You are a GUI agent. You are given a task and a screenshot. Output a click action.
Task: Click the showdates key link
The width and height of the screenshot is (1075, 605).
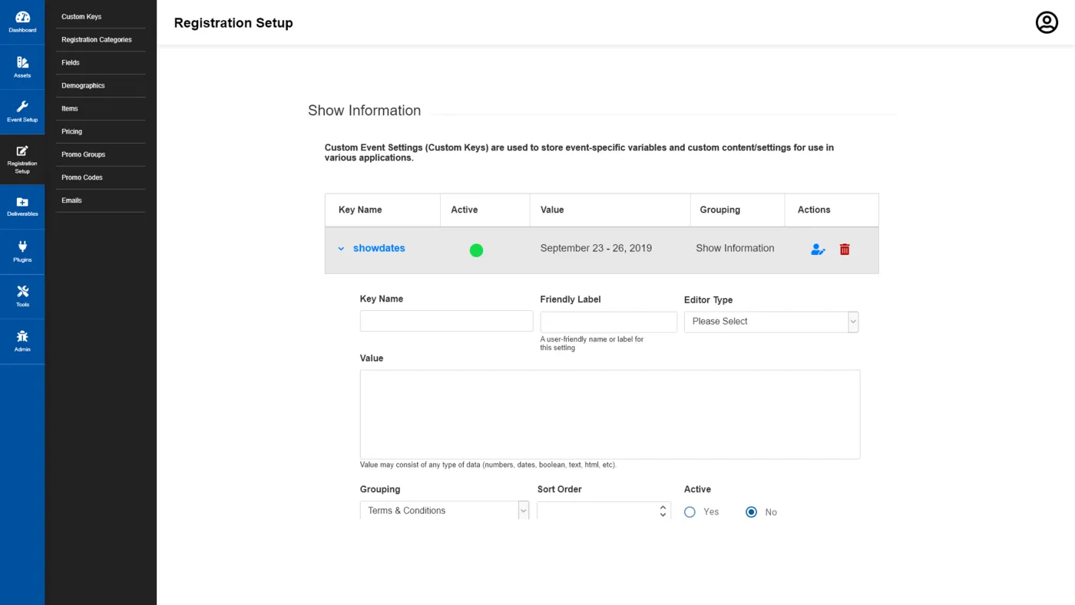(x=379, y=248)
